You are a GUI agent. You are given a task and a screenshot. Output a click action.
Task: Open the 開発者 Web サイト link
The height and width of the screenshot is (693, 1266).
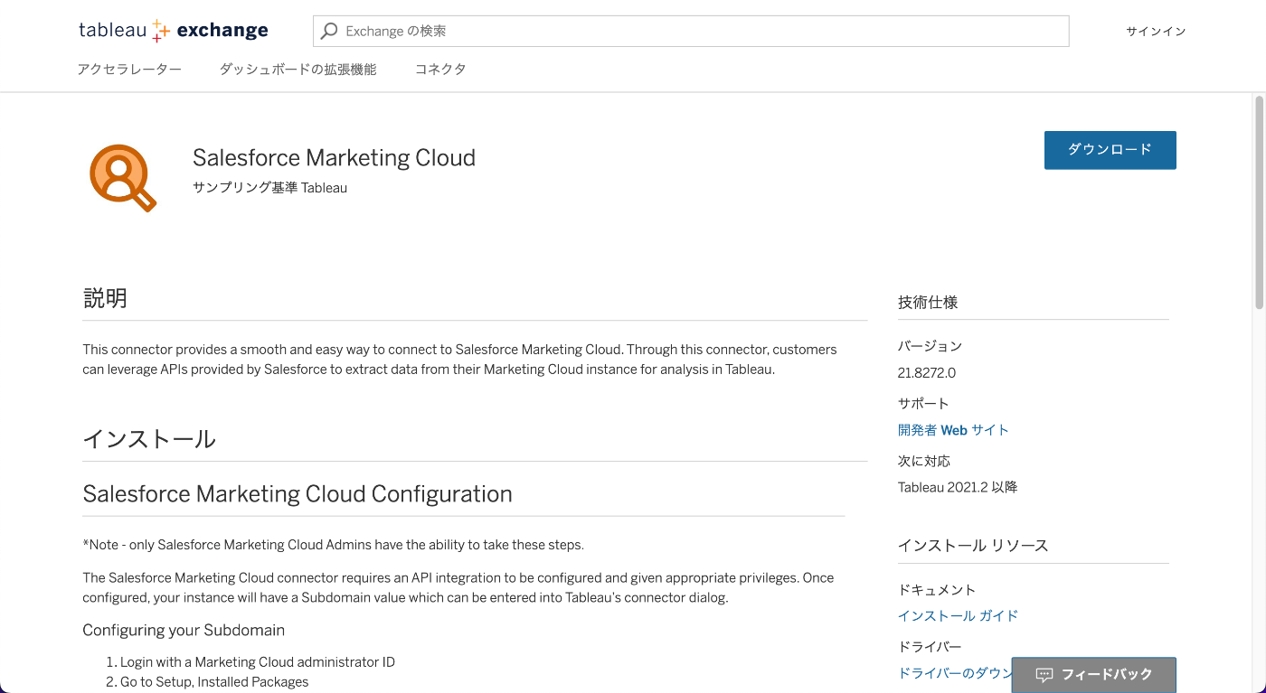(x=953, y=430)
